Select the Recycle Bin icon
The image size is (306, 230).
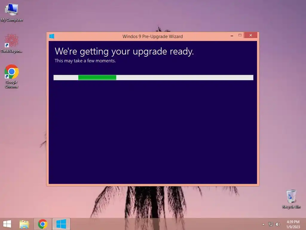pos(291,199)
